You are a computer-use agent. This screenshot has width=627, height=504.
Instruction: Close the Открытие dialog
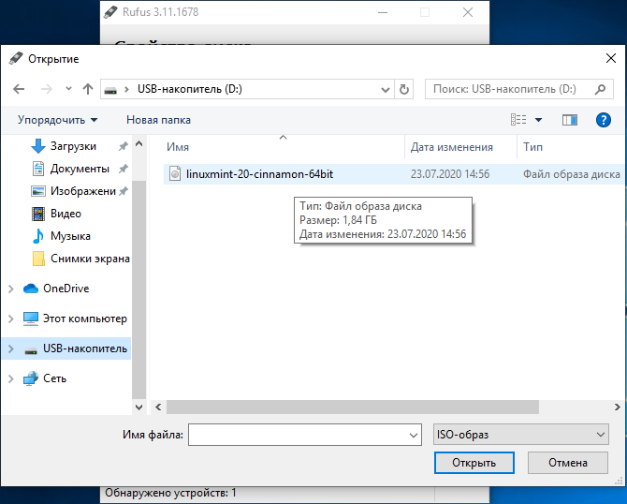tap(610, 58)
